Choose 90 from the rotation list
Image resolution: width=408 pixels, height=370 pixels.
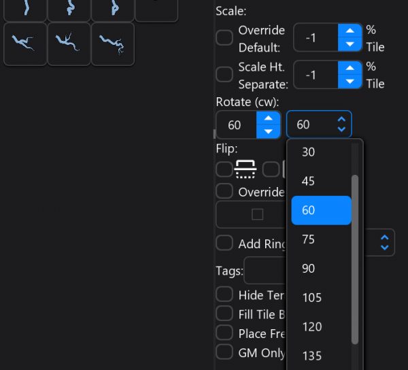321,269
